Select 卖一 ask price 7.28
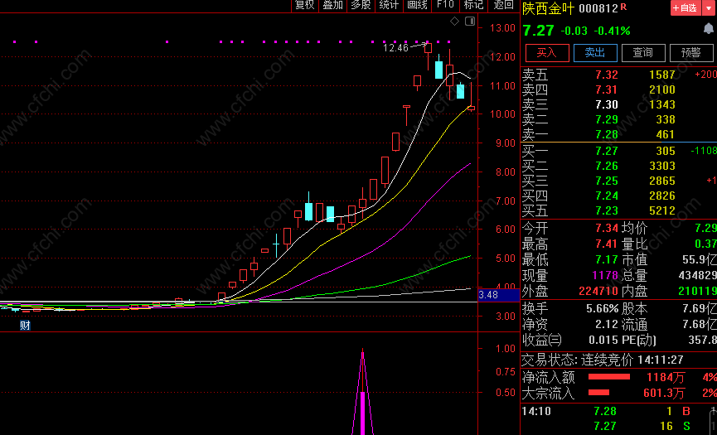The height and width of the screenshot is (435, 717). point(606,134)
